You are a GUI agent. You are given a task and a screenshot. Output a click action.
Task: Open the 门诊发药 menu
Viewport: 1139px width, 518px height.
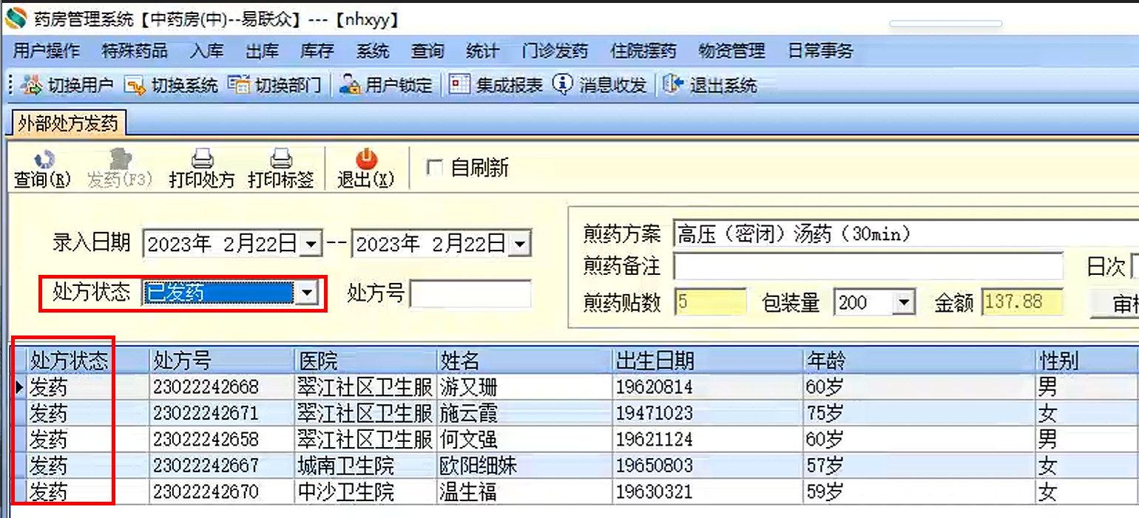point(555,51)
